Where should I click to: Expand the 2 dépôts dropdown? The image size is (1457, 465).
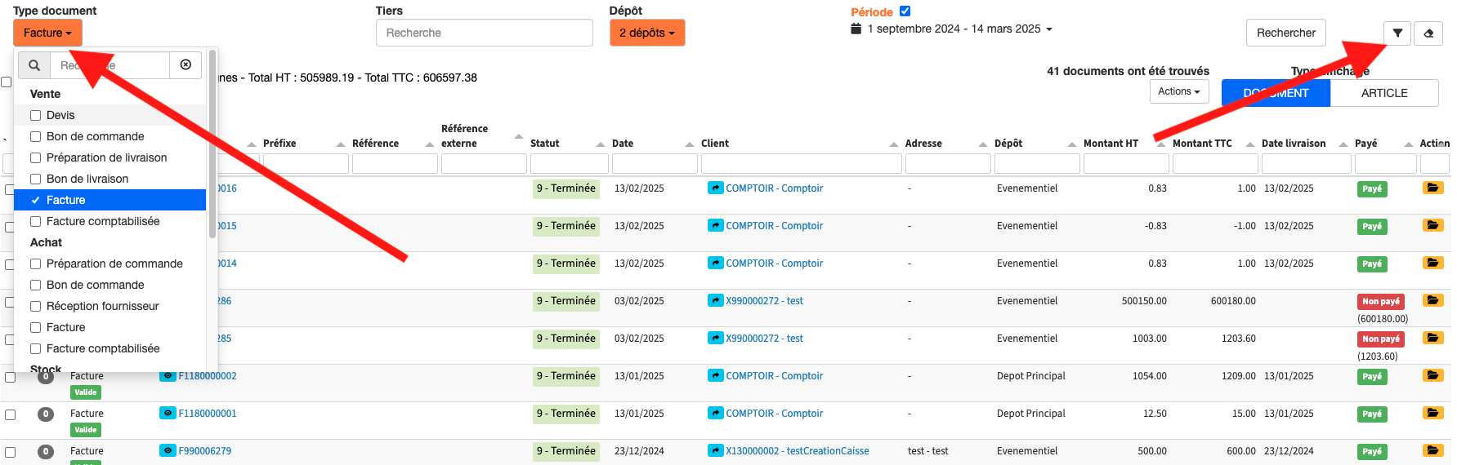[x=646, y=33]
